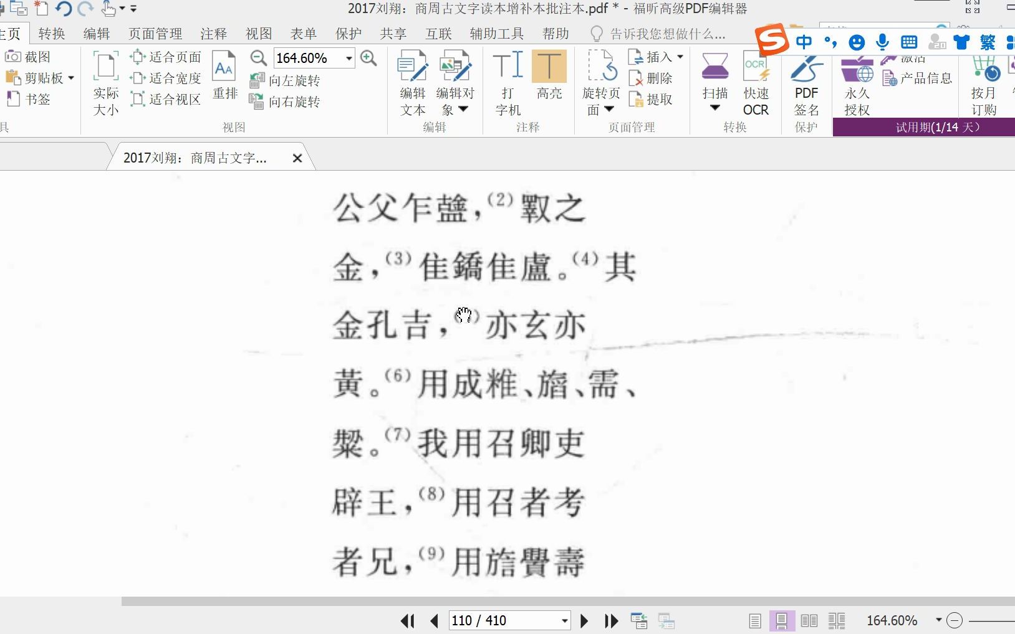This screenshot has width=1015, height=634.
Task: Choose fit width (适合宽度)
Action: [166, 78]
